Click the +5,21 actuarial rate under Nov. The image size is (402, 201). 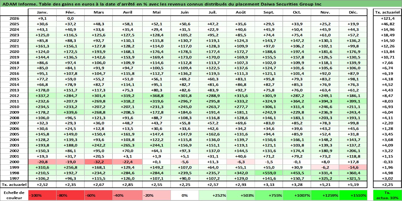(x=325, y=184)
